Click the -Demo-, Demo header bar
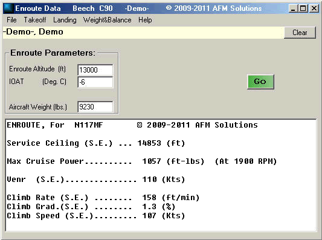Viewport: 322px width, 240px height. (143, 32)
